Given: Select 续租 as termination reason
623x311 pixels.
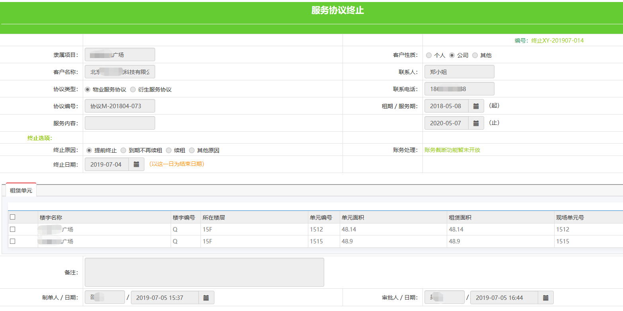Looking at the screenshot, I should pos(169,150).
